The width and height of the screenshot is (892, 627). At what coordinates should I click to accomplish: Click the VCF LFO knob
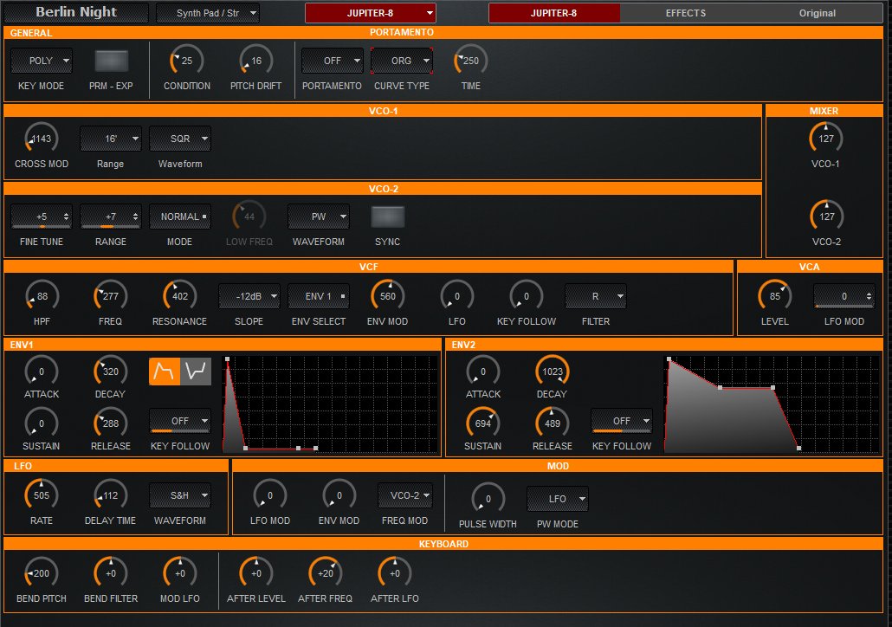pos(456,296)
